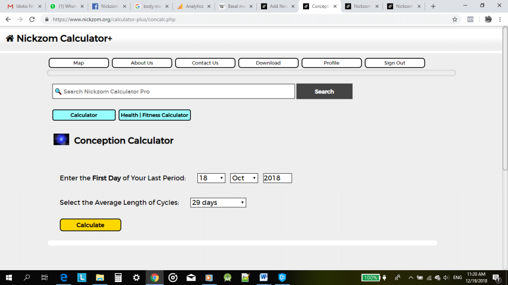Click the yellow Calculate button
The height and width of the screenshot is (285, 508).
pos(90,225)
